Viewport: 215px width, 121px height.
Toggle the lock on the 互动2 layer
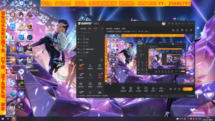tap(81, 39)
